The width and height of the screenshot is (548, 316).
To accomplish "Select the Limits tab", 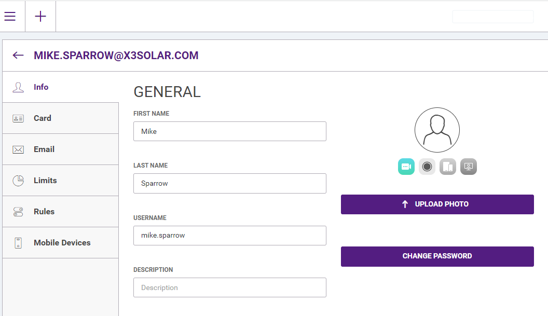I will (60, 181).
